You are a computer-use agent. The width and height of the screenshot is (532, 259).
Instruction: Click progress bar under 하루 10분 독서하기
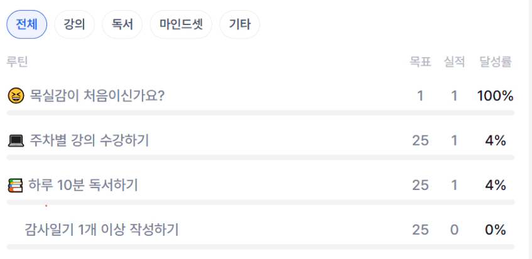click(x=260, y=202)
